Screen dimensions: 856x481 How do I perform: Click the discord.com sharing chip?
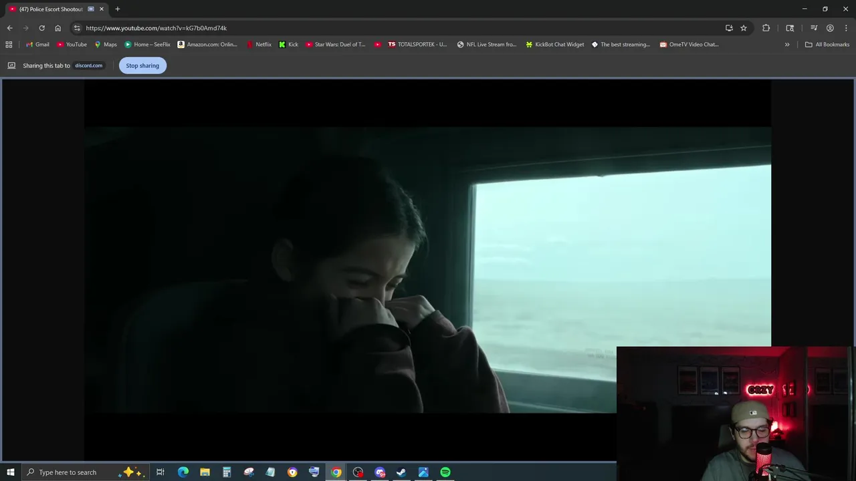pyautogui.click(x=89, y=65)
